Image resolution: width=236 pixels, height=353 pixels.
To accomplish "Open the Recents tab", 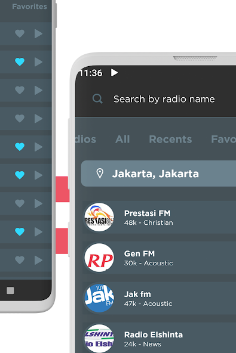I will (170, 139).
